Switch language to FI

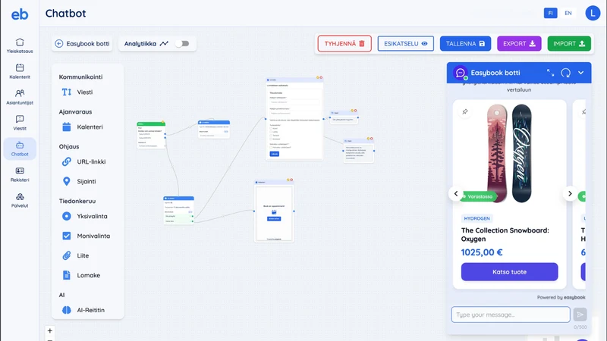tap(550, 13)
